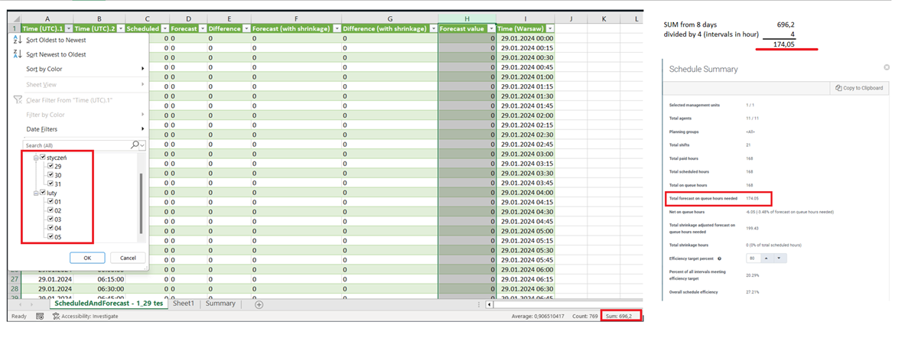Decrease Efficiency target percent with down arrow
This screenshot has height=364, width=918.
(778, 258)
